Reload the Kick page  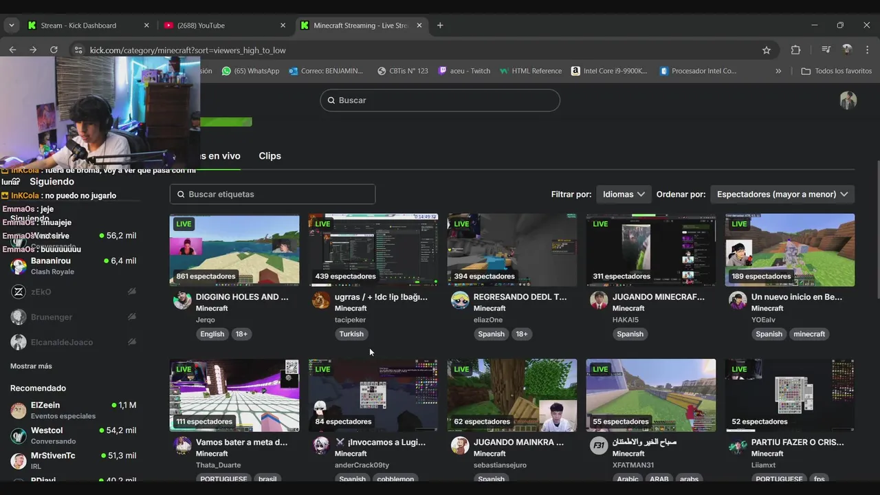pos(54,49)
